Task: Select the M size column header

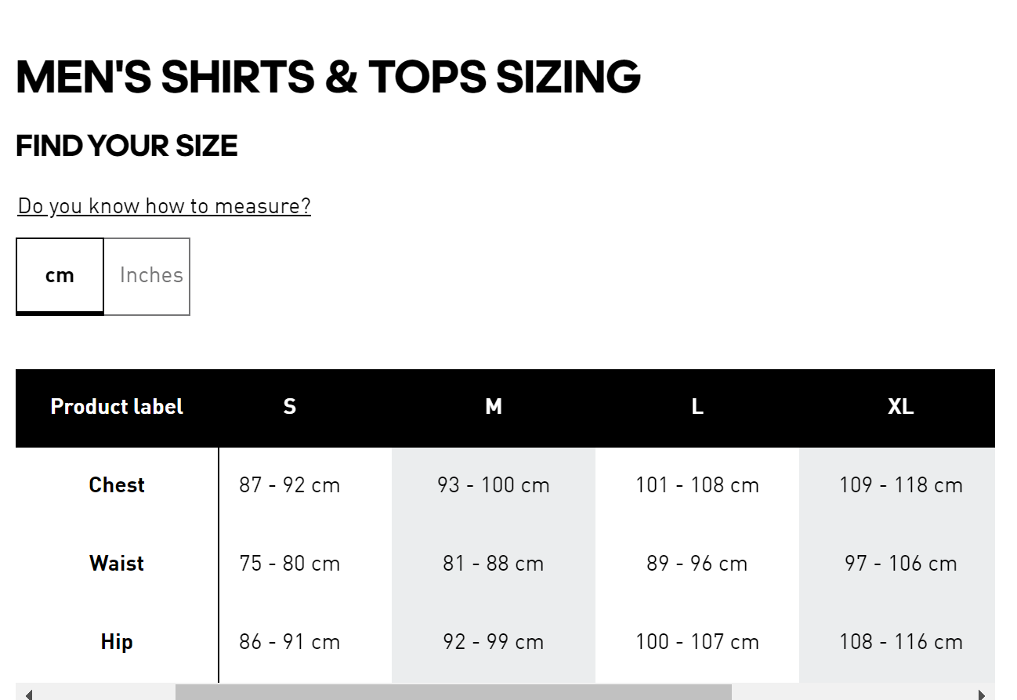Action: [494, 407]
